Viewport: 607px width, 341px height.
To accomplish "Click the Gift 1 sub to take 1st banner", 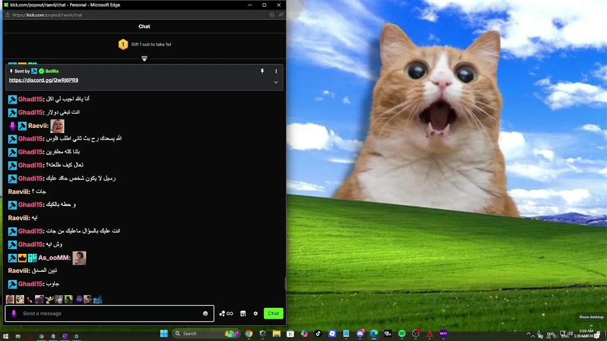I will 145,45.
